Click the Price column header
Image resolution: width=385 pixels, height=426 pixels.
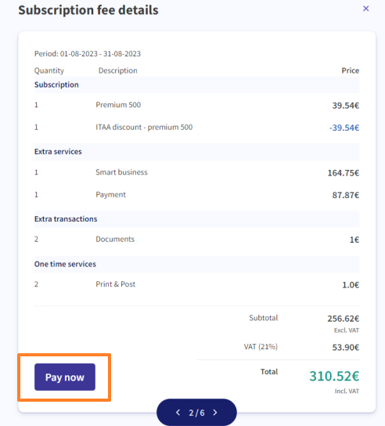[351, 70]
